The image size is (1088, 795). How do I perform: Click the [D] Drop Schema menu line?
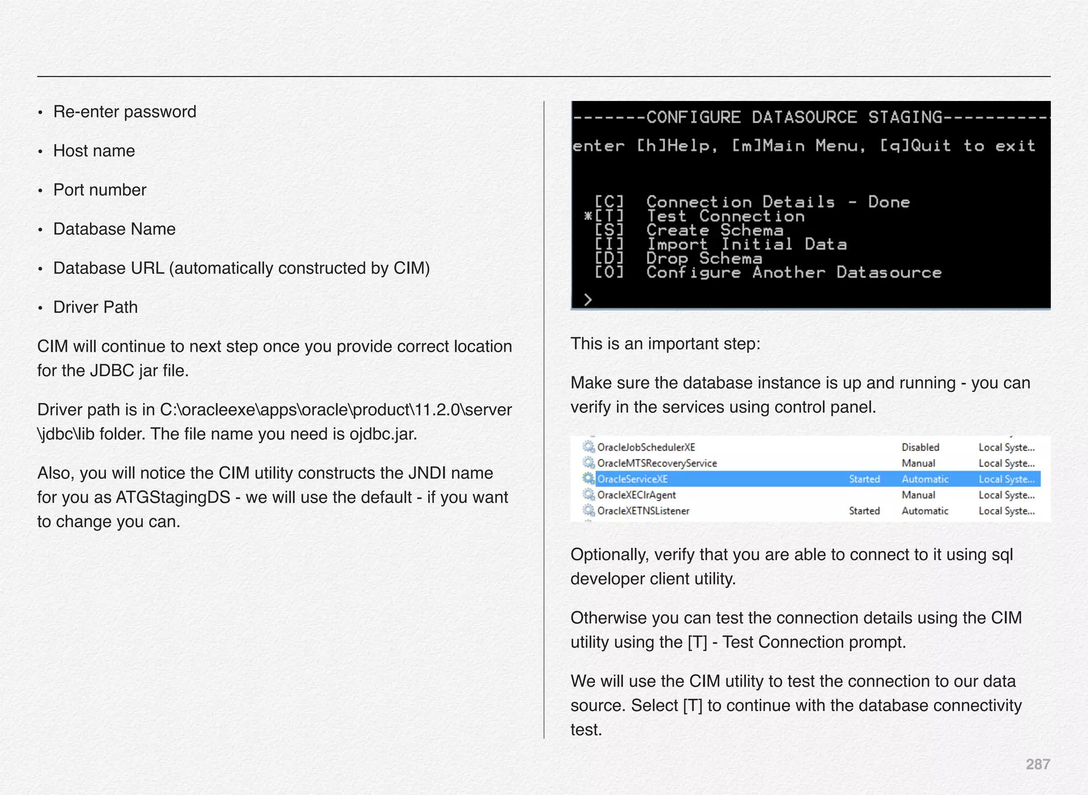[x=678, y=259]
